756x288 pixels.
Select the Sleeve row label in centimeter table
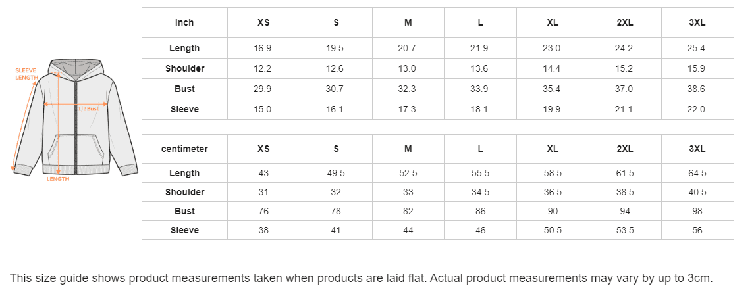pos(184,230)
